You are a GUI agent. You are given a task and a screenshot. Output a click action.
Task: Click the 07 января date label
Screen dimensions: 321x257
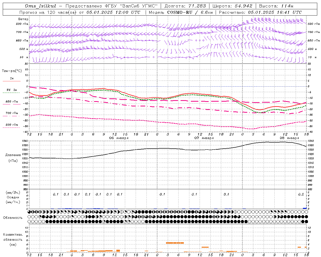coord(204,138)
